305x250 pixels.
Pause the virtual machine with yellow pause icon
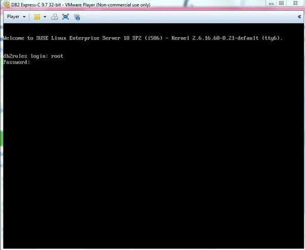(37, 17)
